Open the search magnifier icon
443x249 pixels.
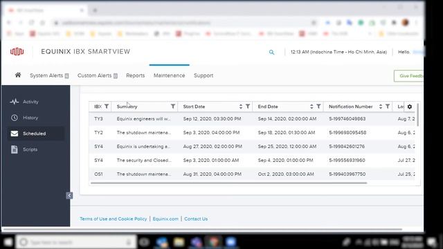pyautogui.click(x=271, y=53)
